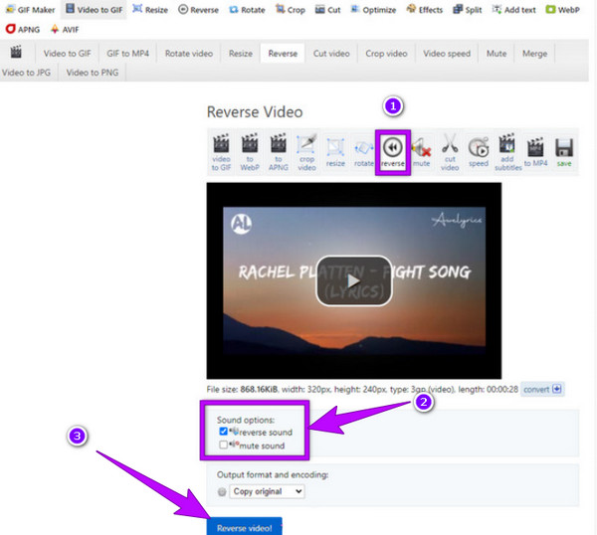Click the gear icon beside encoding dropdown
Viewport: 597px width, 535px height.
[x=222, y=491]
